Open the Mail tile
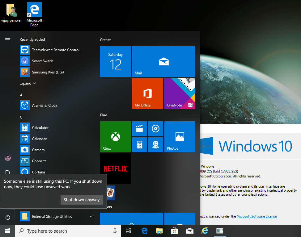Screen dimensions: 301x237 (163, 61)
